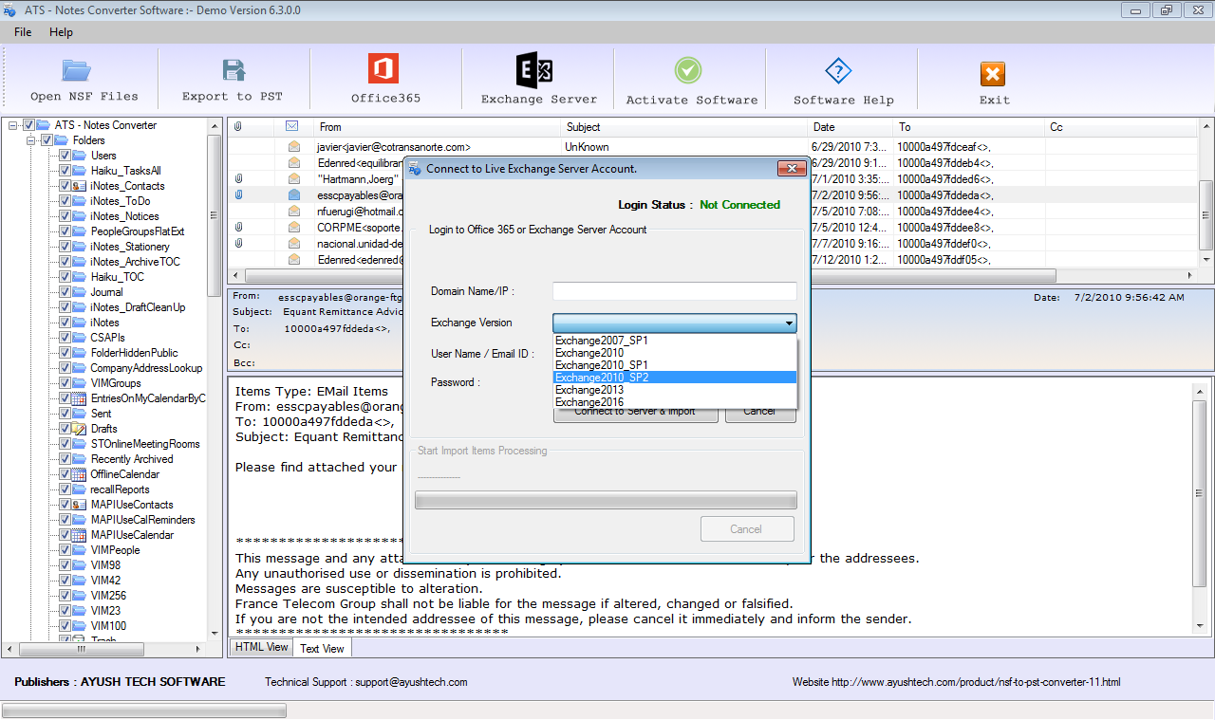
Task: Close the Connect to Live Exchange dialog
Action: pyautogui.click(x=792, y=169)
